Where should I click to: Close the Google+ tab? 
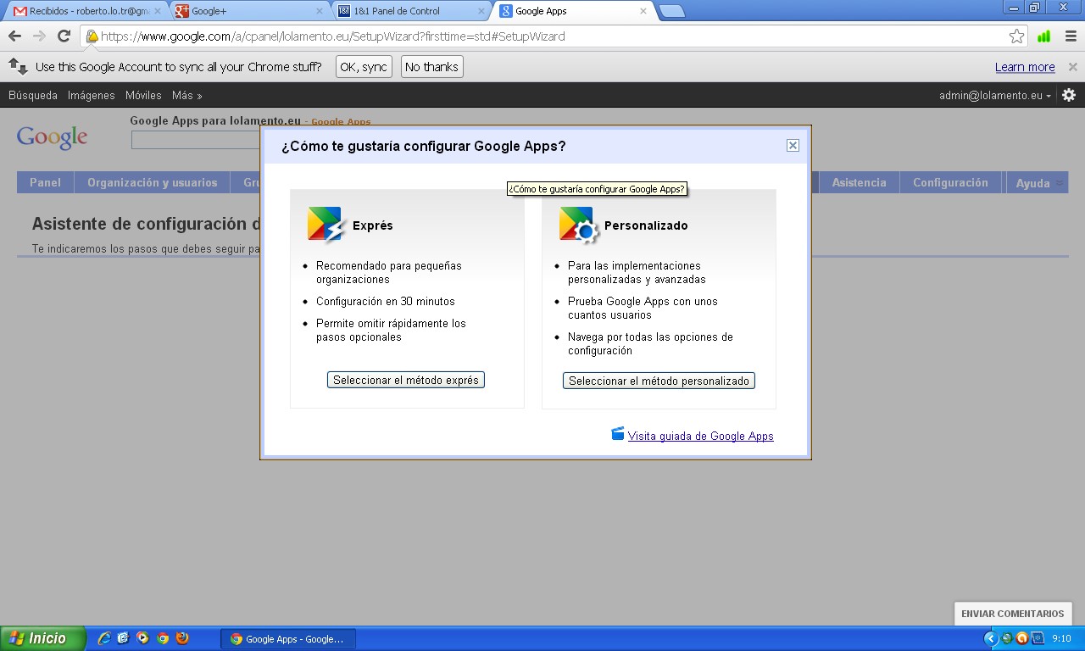[320, 11]
